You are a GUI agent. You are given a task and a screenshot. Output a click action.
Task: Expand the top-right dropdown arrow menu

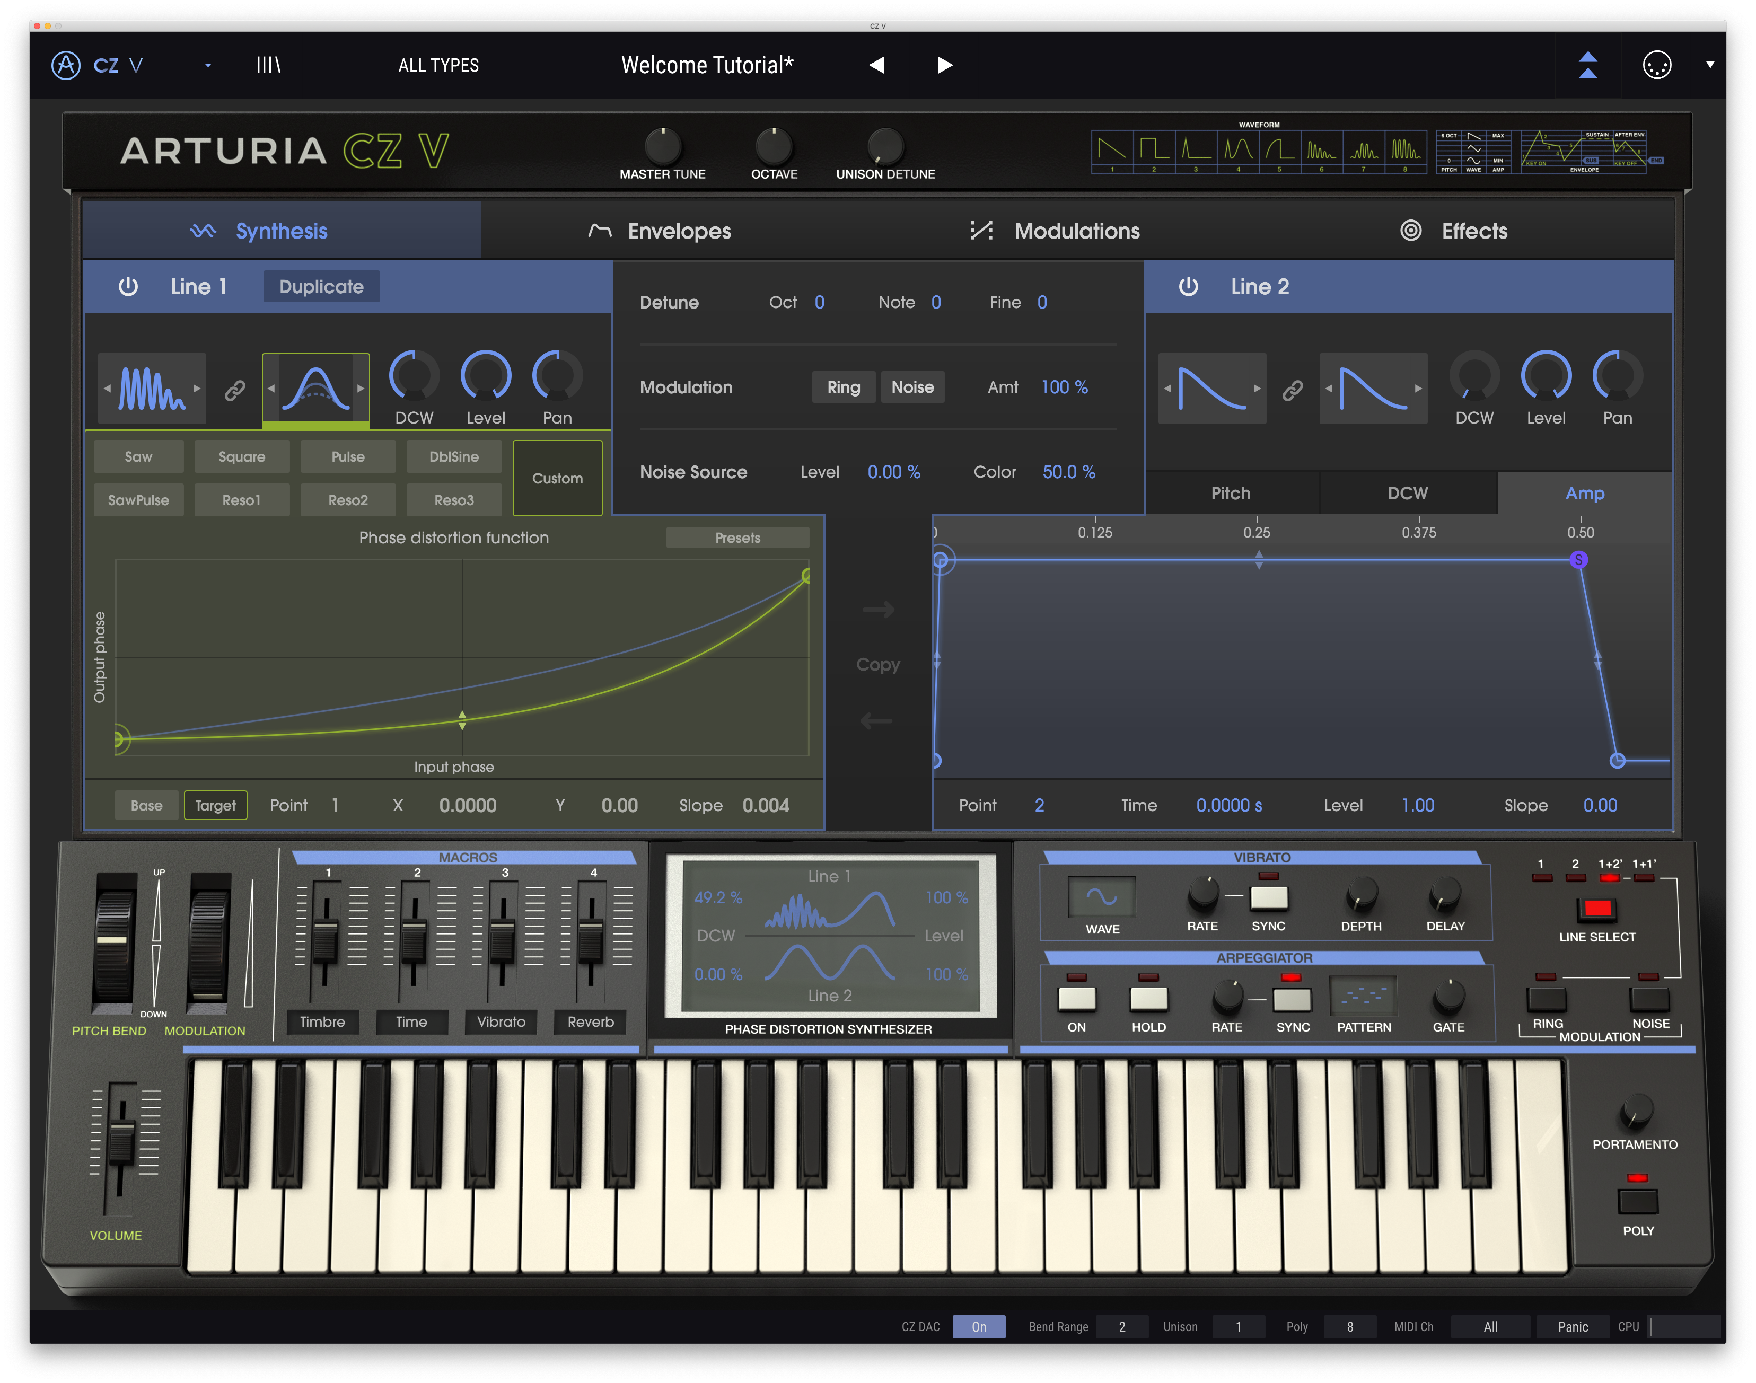click(x=1710, y=65)
